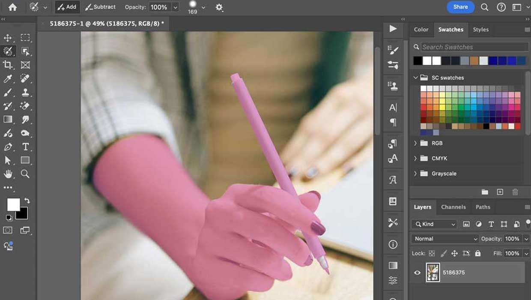Open the Home screen
531x300 pixels.
13,7
